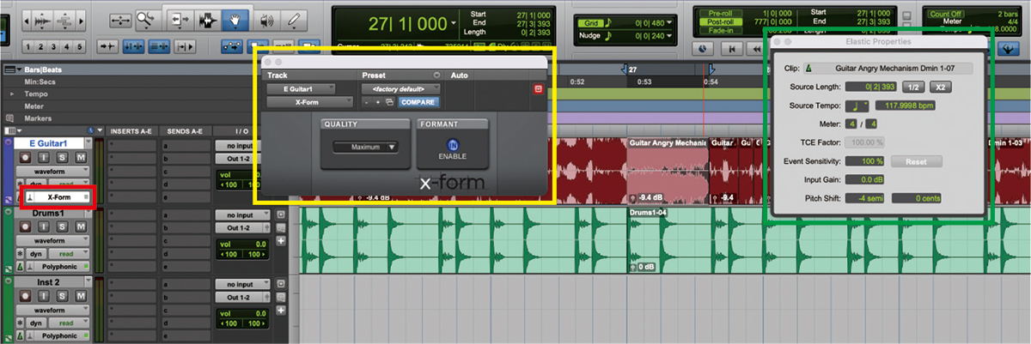Click the Count Off button
Image resolution: width=1031 pixels, height=344 pixels.
946,15
